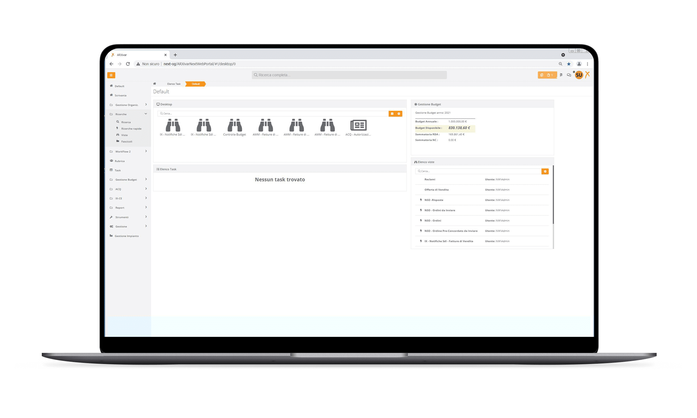Collapse the Ricerche sidebar section
Image resolution: width=697 pixels, height=418 pixels.
[x=146, y=114]
